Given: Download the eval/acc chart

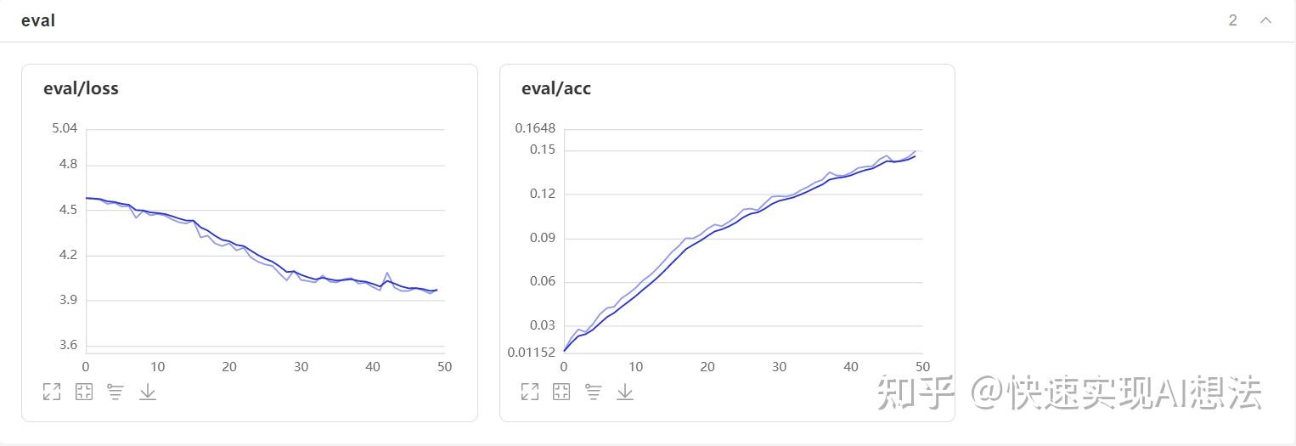Looking at the screenshot, I should coord(625,392).
